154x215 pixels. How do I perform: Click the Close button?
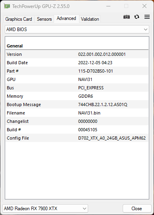point(137,208)
